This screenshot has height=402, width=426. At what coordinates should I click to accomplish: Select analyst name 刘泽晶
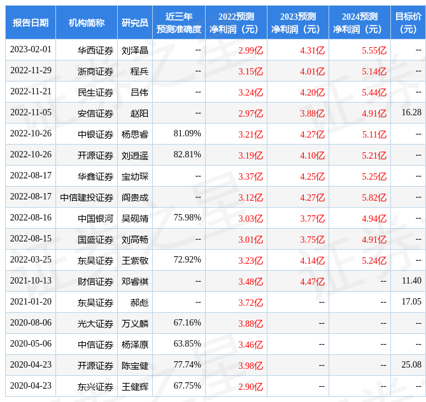pyautogui.click(x=135, y=50)
